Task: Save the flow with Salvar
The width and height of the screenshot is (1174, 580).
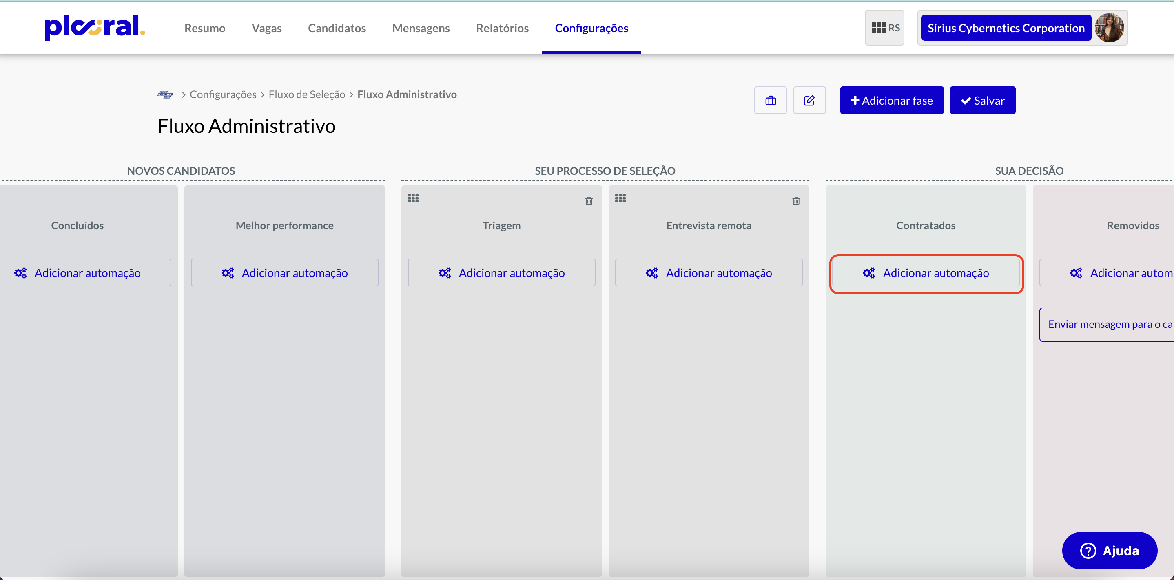Action: click(x=983, y=100)
